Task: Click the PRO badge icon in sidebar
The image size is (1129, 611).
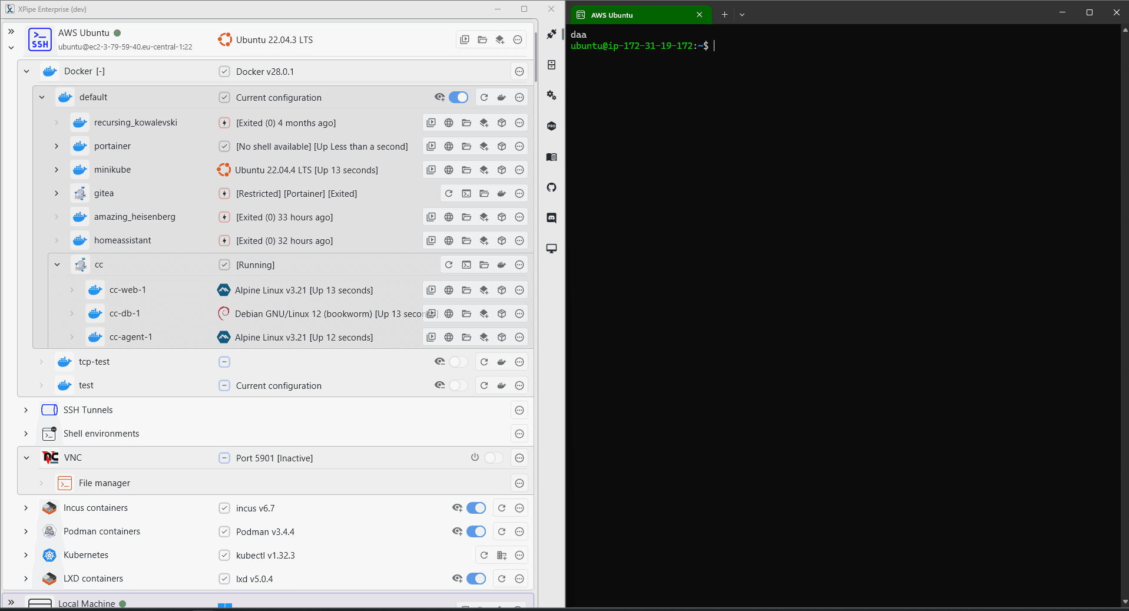Action: tap(551, 126)
